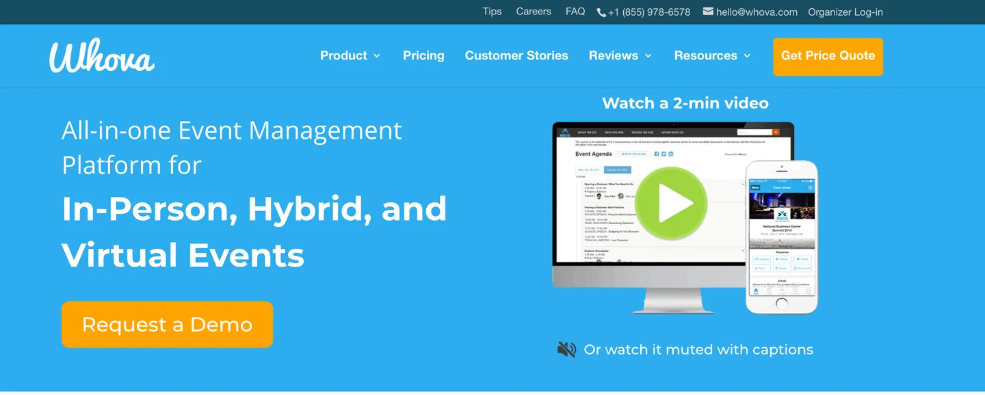Open the Pricing page

423,55
